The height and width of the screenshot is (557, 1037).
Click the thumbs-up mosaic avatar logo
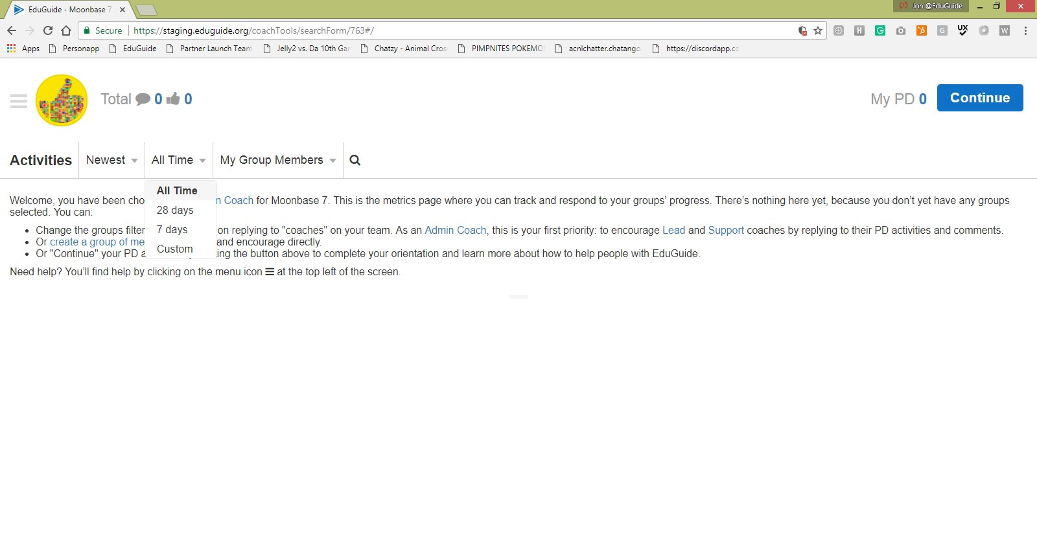(62, 100)
